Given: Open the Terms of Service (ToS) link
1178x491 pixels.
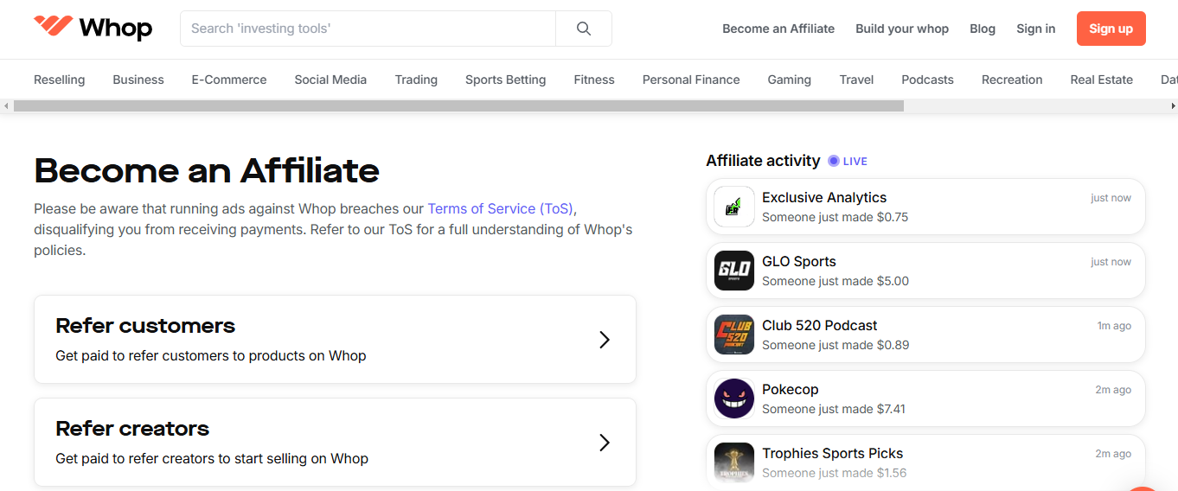Looking at the screenshot, I should [500, 208].
